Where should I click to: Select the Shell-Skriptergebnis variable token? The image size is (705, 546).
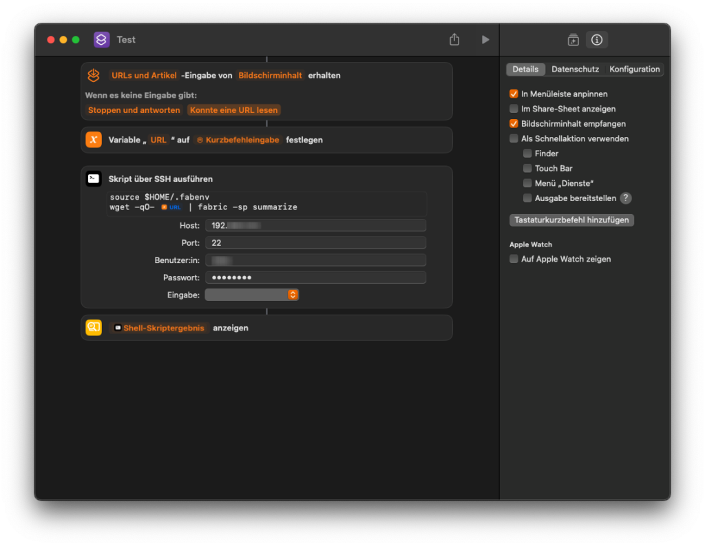(x=159, y=328)
